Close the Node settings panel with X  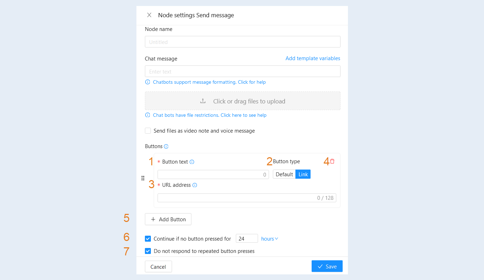[149, 15]
